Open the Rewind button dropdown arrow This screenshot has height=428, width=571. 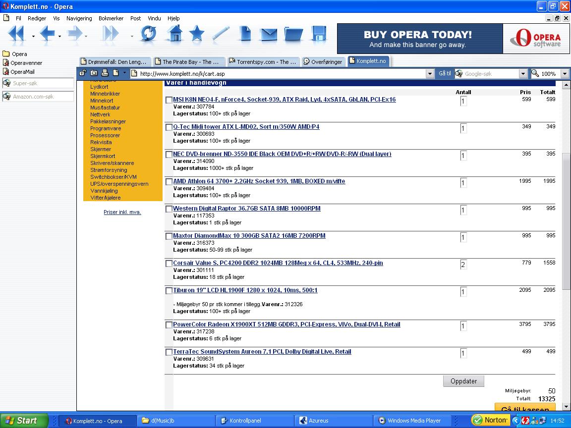click(x=33, y=36)
